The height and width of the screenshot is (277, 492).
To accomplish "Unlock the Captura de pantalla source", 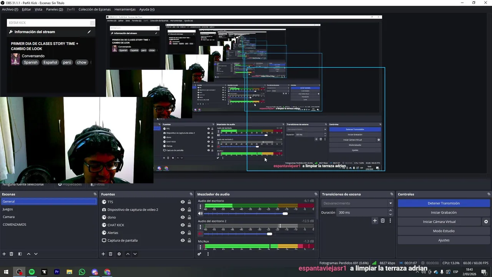I will [189, 240].
